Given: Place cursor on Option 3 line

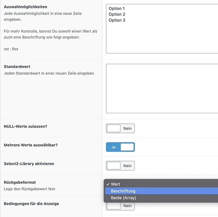Looking at the screenshot, I should pyautogui.click(x=117, y=20).
